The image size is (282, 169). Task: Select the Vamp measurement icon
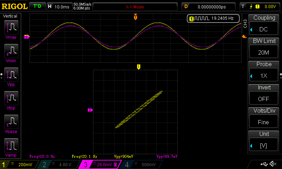click(11, 145)
